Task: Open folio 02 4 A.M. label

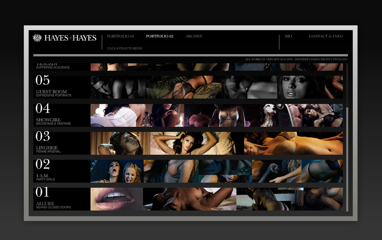Action: point(43,176)
